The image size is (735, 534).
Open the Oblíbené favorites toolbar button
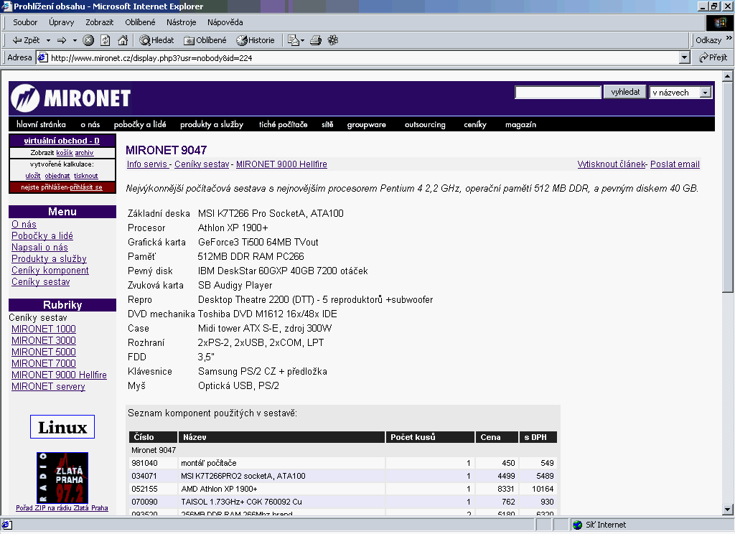205,40
